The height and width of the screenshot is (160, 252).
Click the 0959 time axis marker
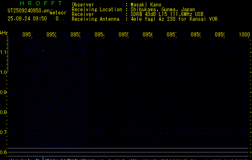click(x=220, y=34)
